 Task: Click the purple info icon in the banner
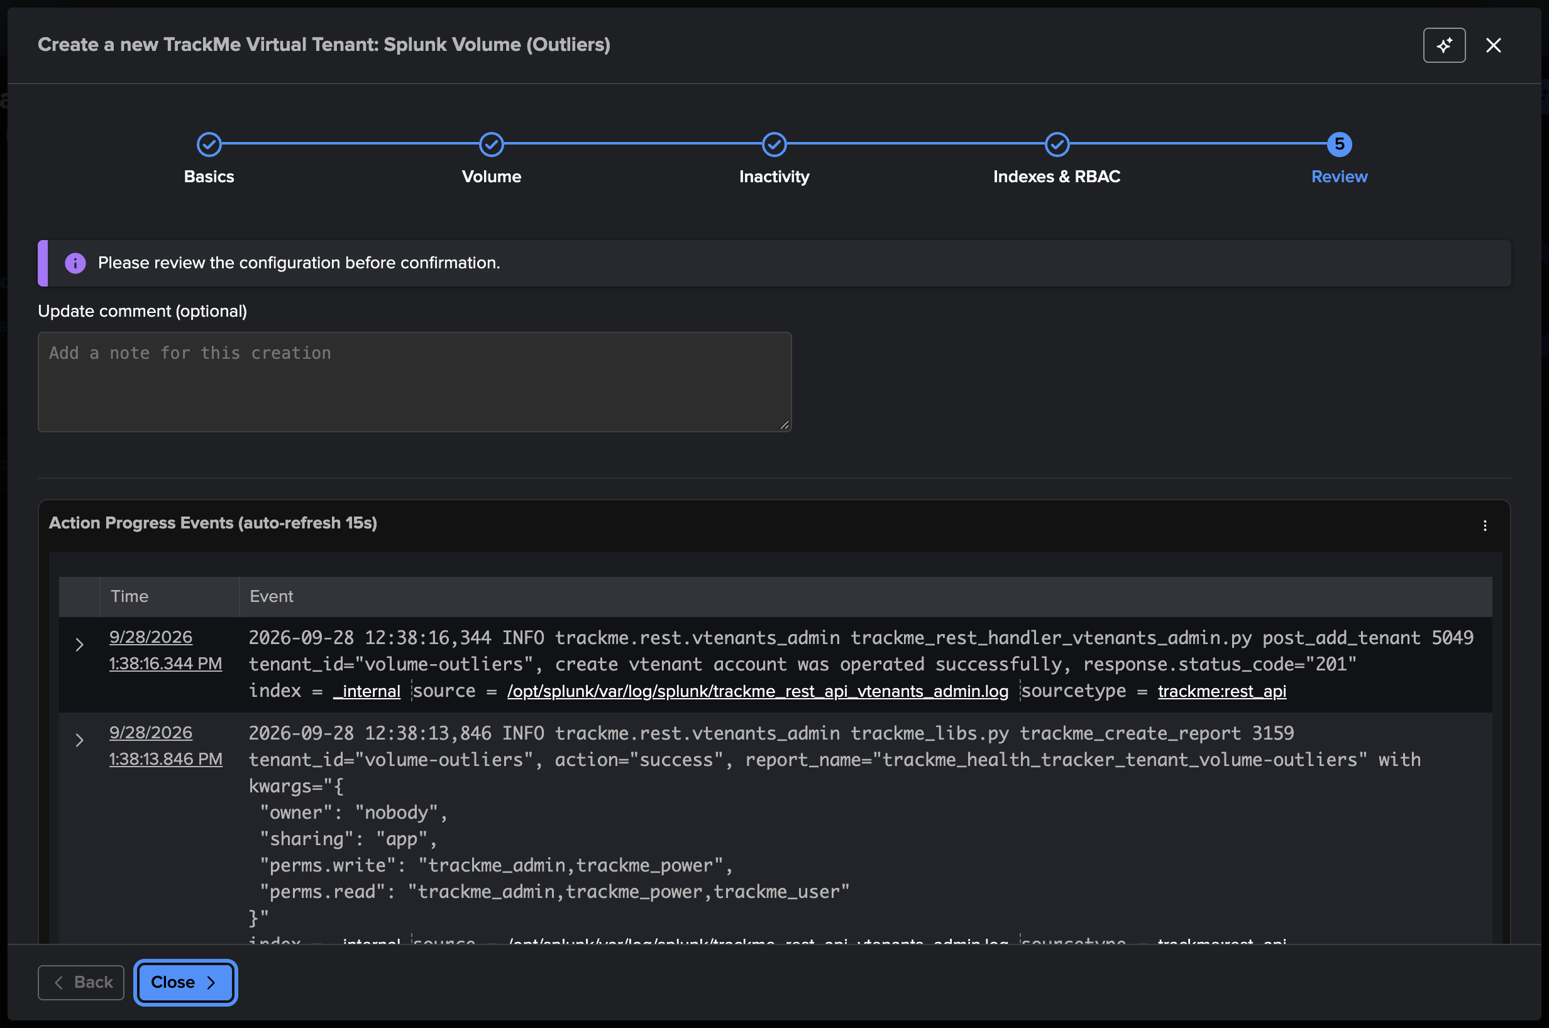pos(75,263)
